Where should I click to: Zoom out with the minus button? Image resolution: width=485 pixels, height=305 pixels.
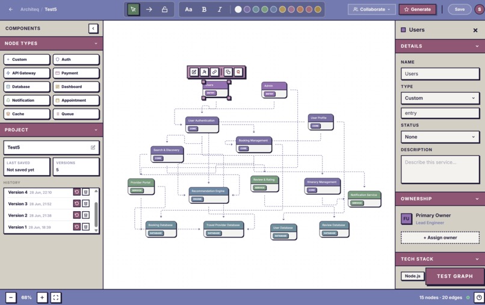[x=11, y=298]
